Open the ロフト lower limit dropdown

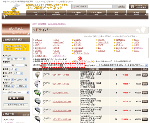(x=8, y=80)
